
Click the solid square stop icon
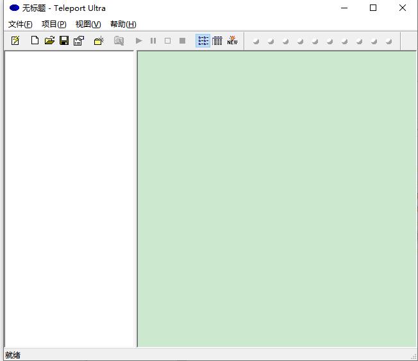point(182,40)
